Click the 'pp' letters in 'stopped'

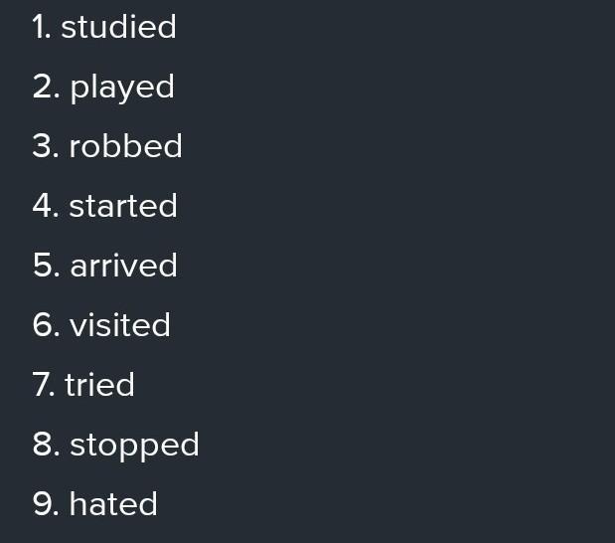coord(142,447)
